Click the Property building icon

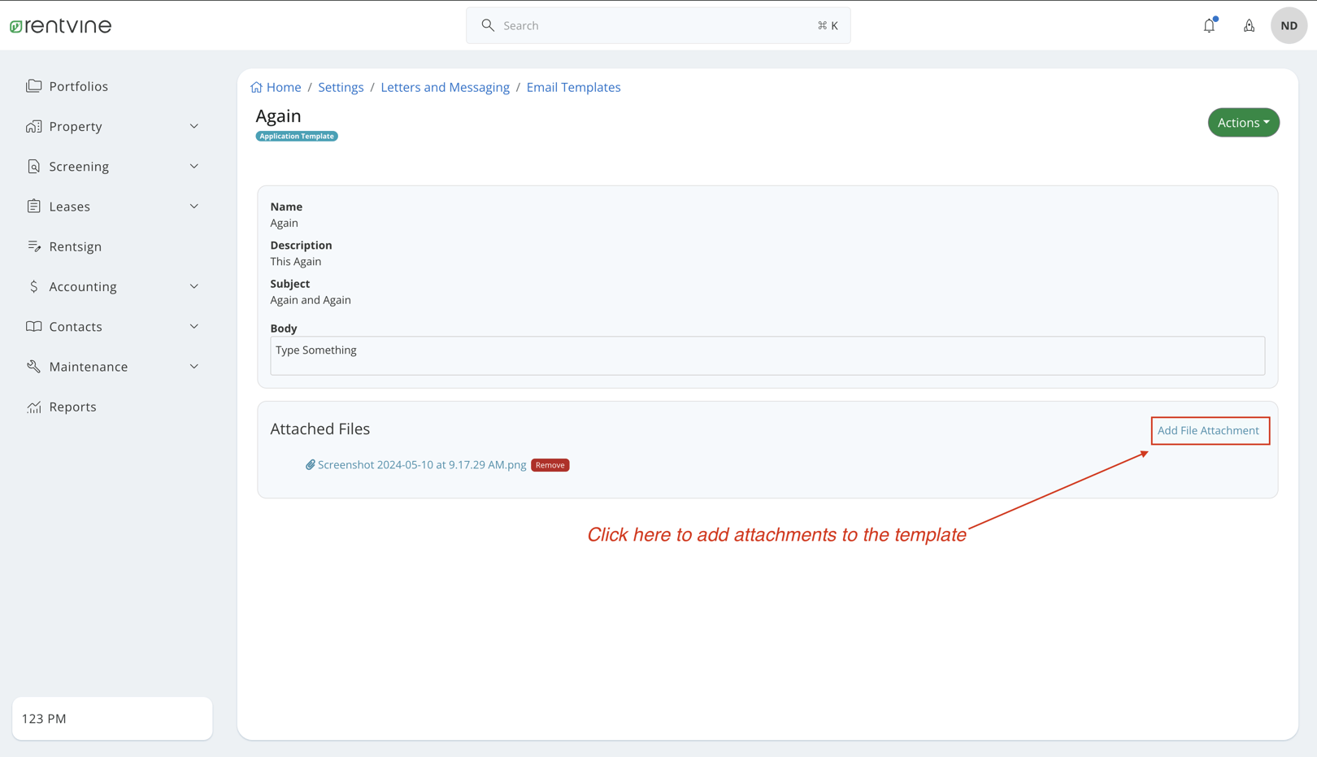click(33, 126)
